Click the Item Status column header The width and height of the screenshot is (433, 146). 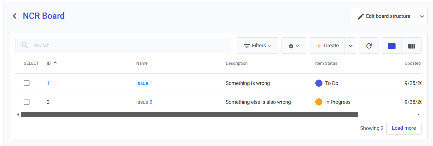tap(326, 63)
